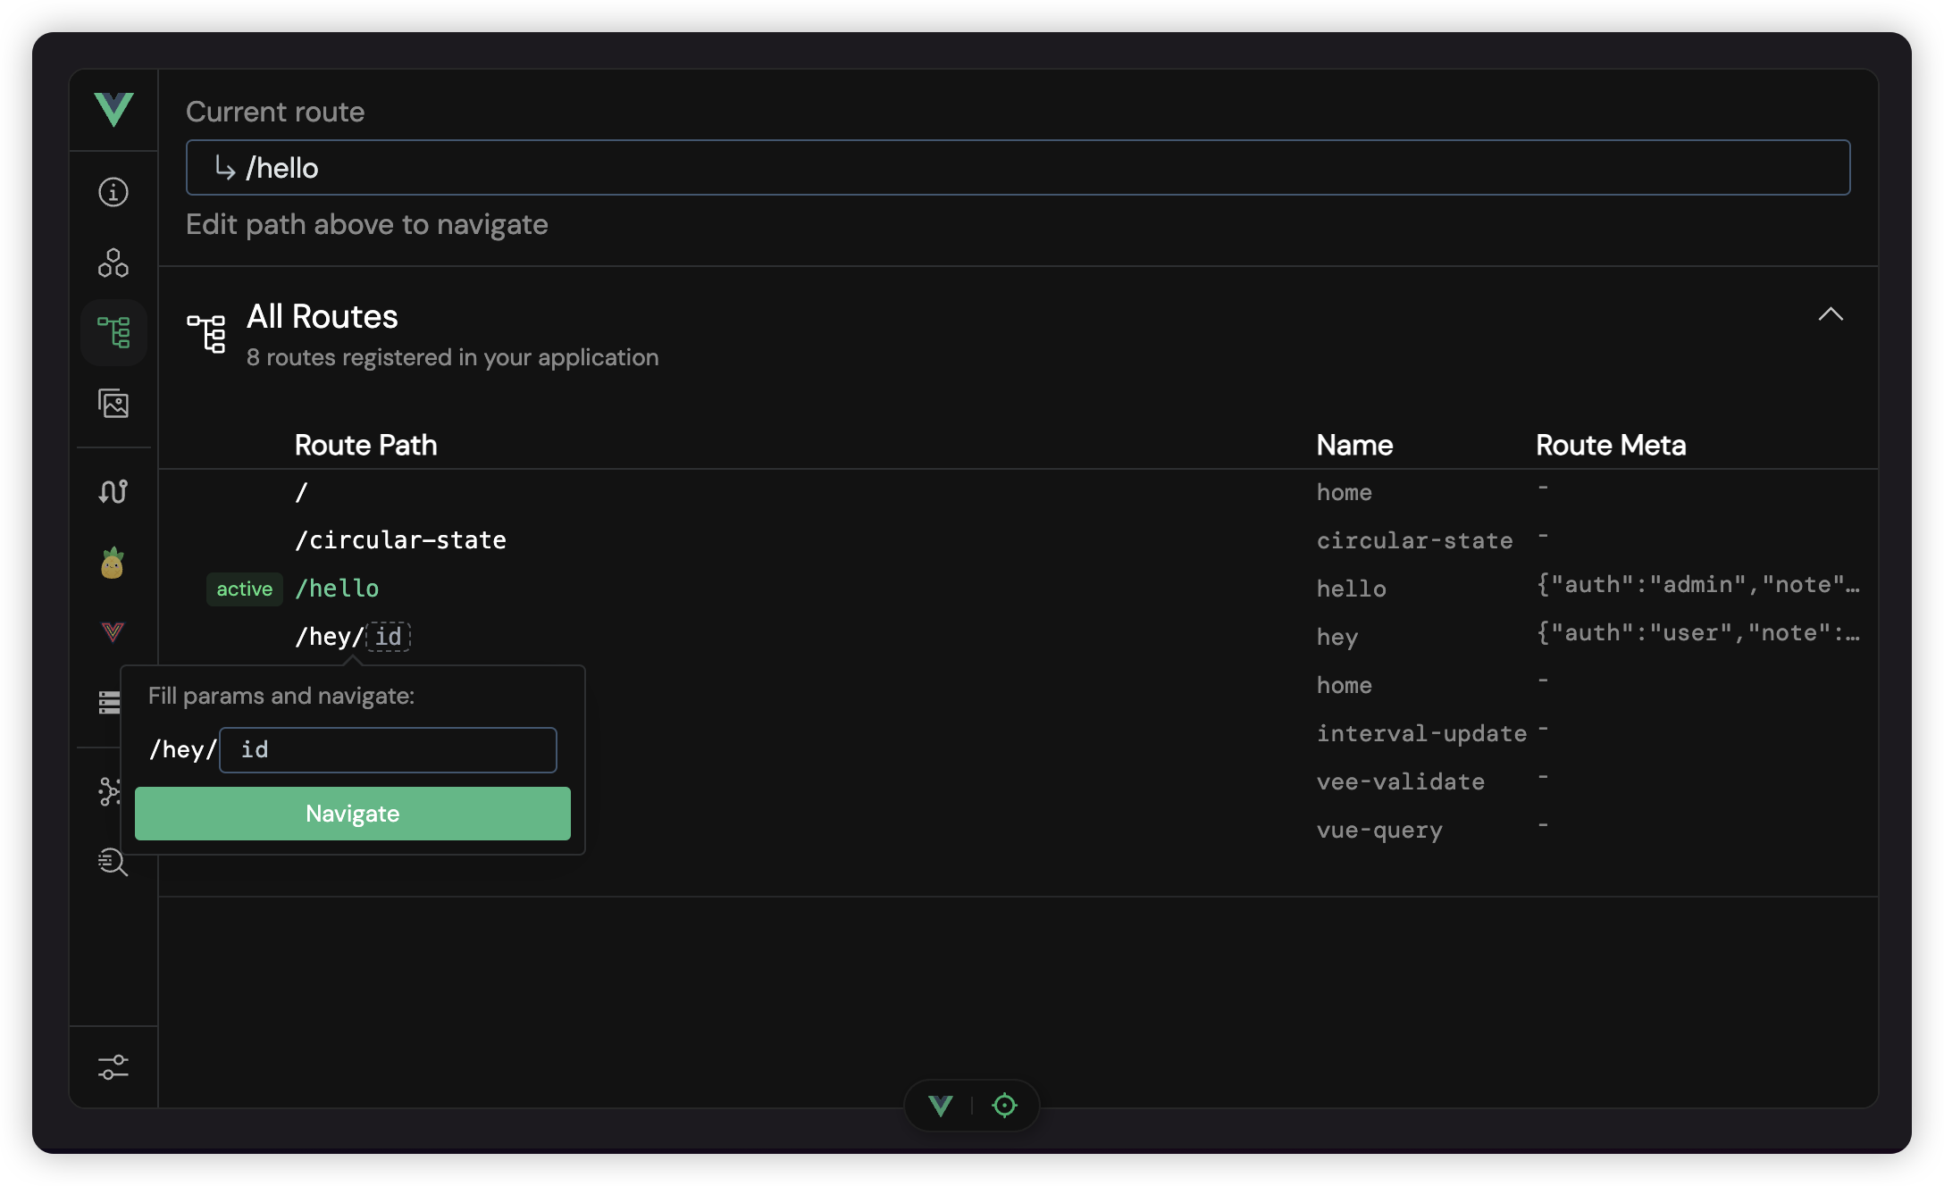
Task: Click the Navigate button
Action: click(x=353, y=814)
